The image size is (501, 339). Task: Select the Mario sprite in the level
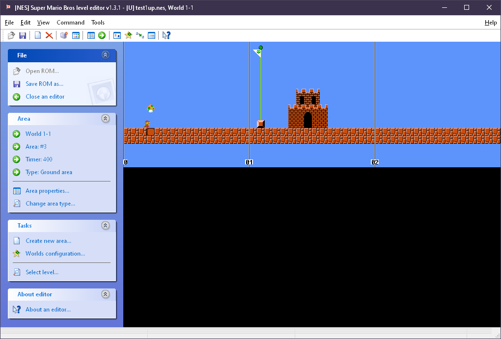tap(147, 124)
